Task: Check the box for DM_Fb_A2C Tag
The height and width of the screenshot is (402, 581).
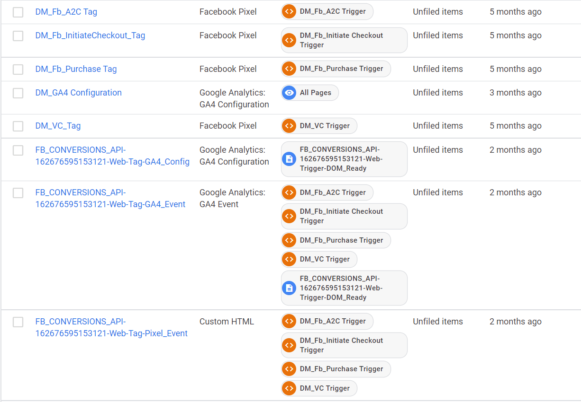Action: pyautogui.click(x=18, y=12)
